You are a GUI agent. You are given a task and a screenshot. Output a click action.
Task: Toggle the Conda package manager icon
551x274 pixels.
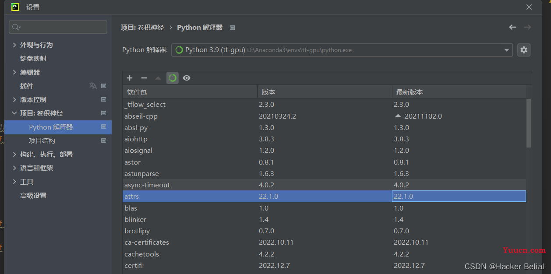coord(173,78)
